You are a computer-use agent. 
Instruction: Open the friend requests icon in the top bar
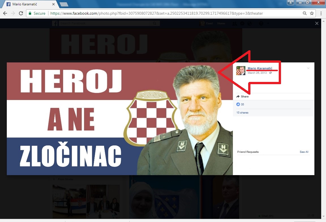click(234, 23)
